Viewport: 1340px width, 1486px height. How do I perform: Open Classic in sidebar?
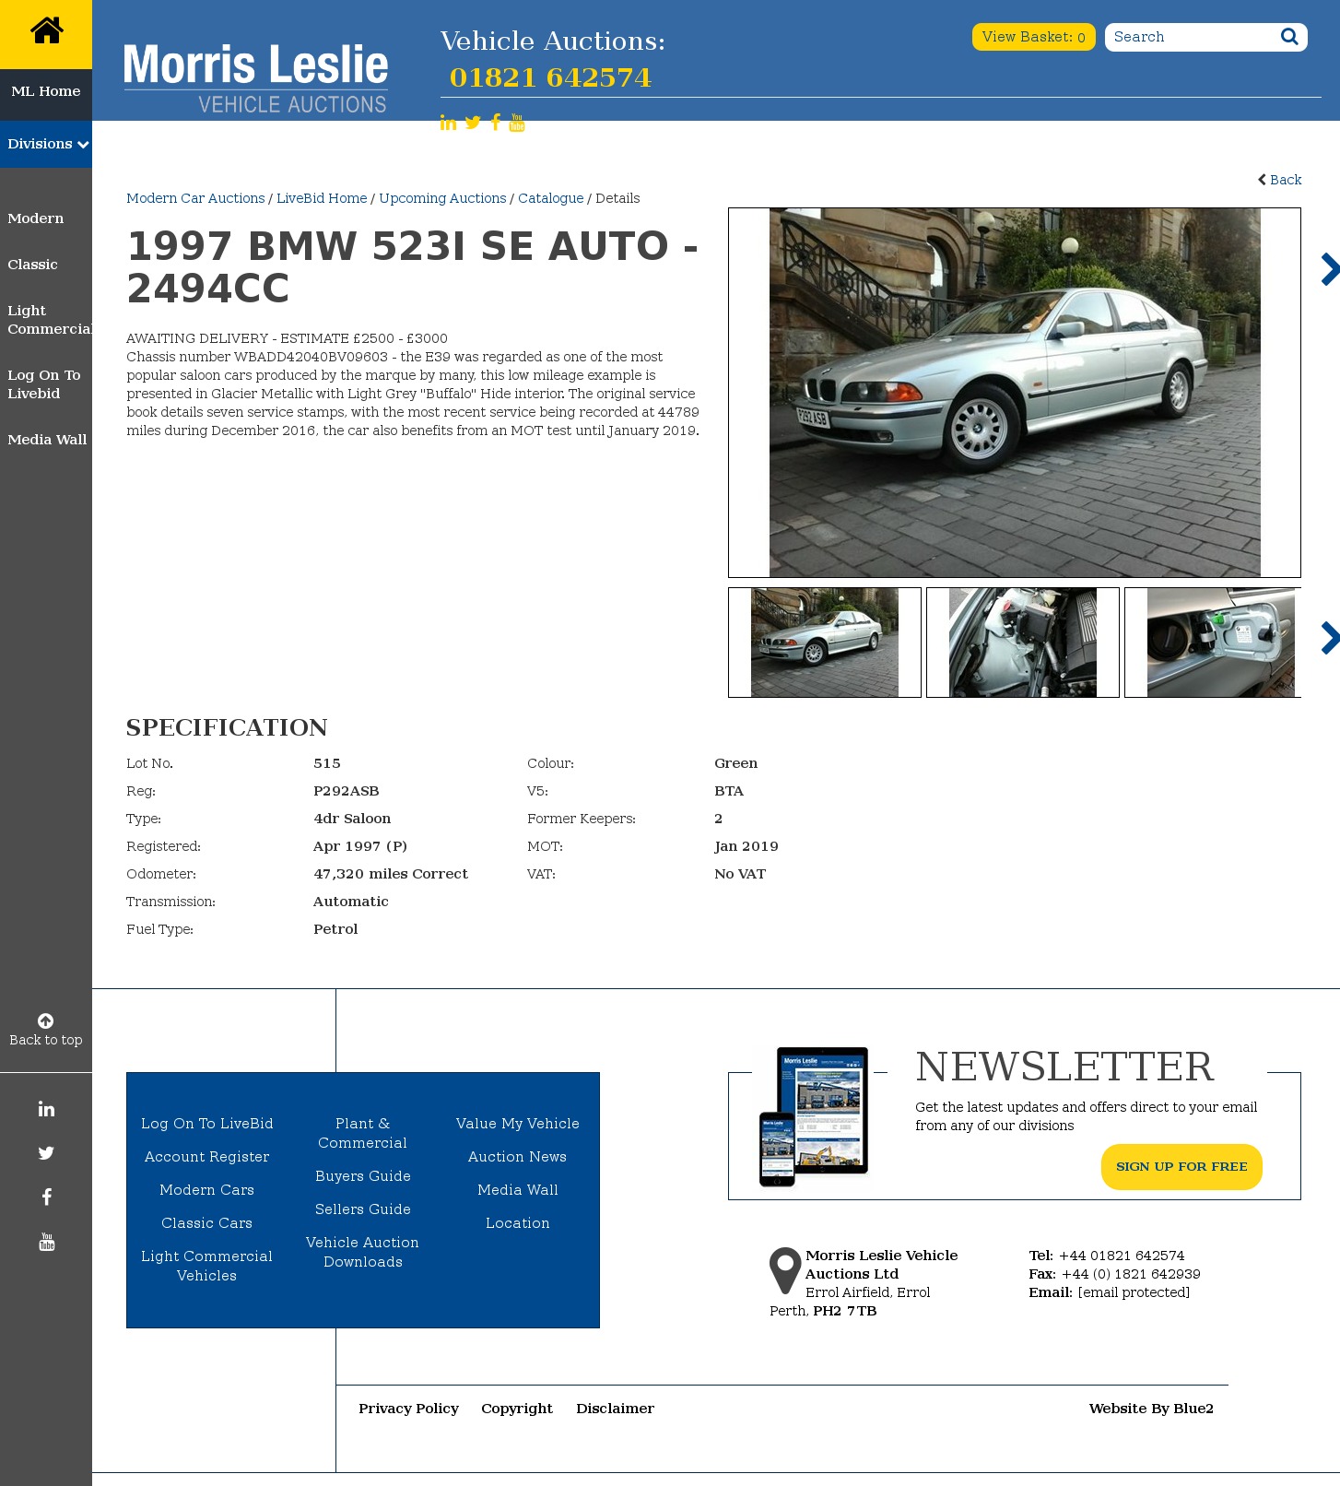(x=32, y=265)
